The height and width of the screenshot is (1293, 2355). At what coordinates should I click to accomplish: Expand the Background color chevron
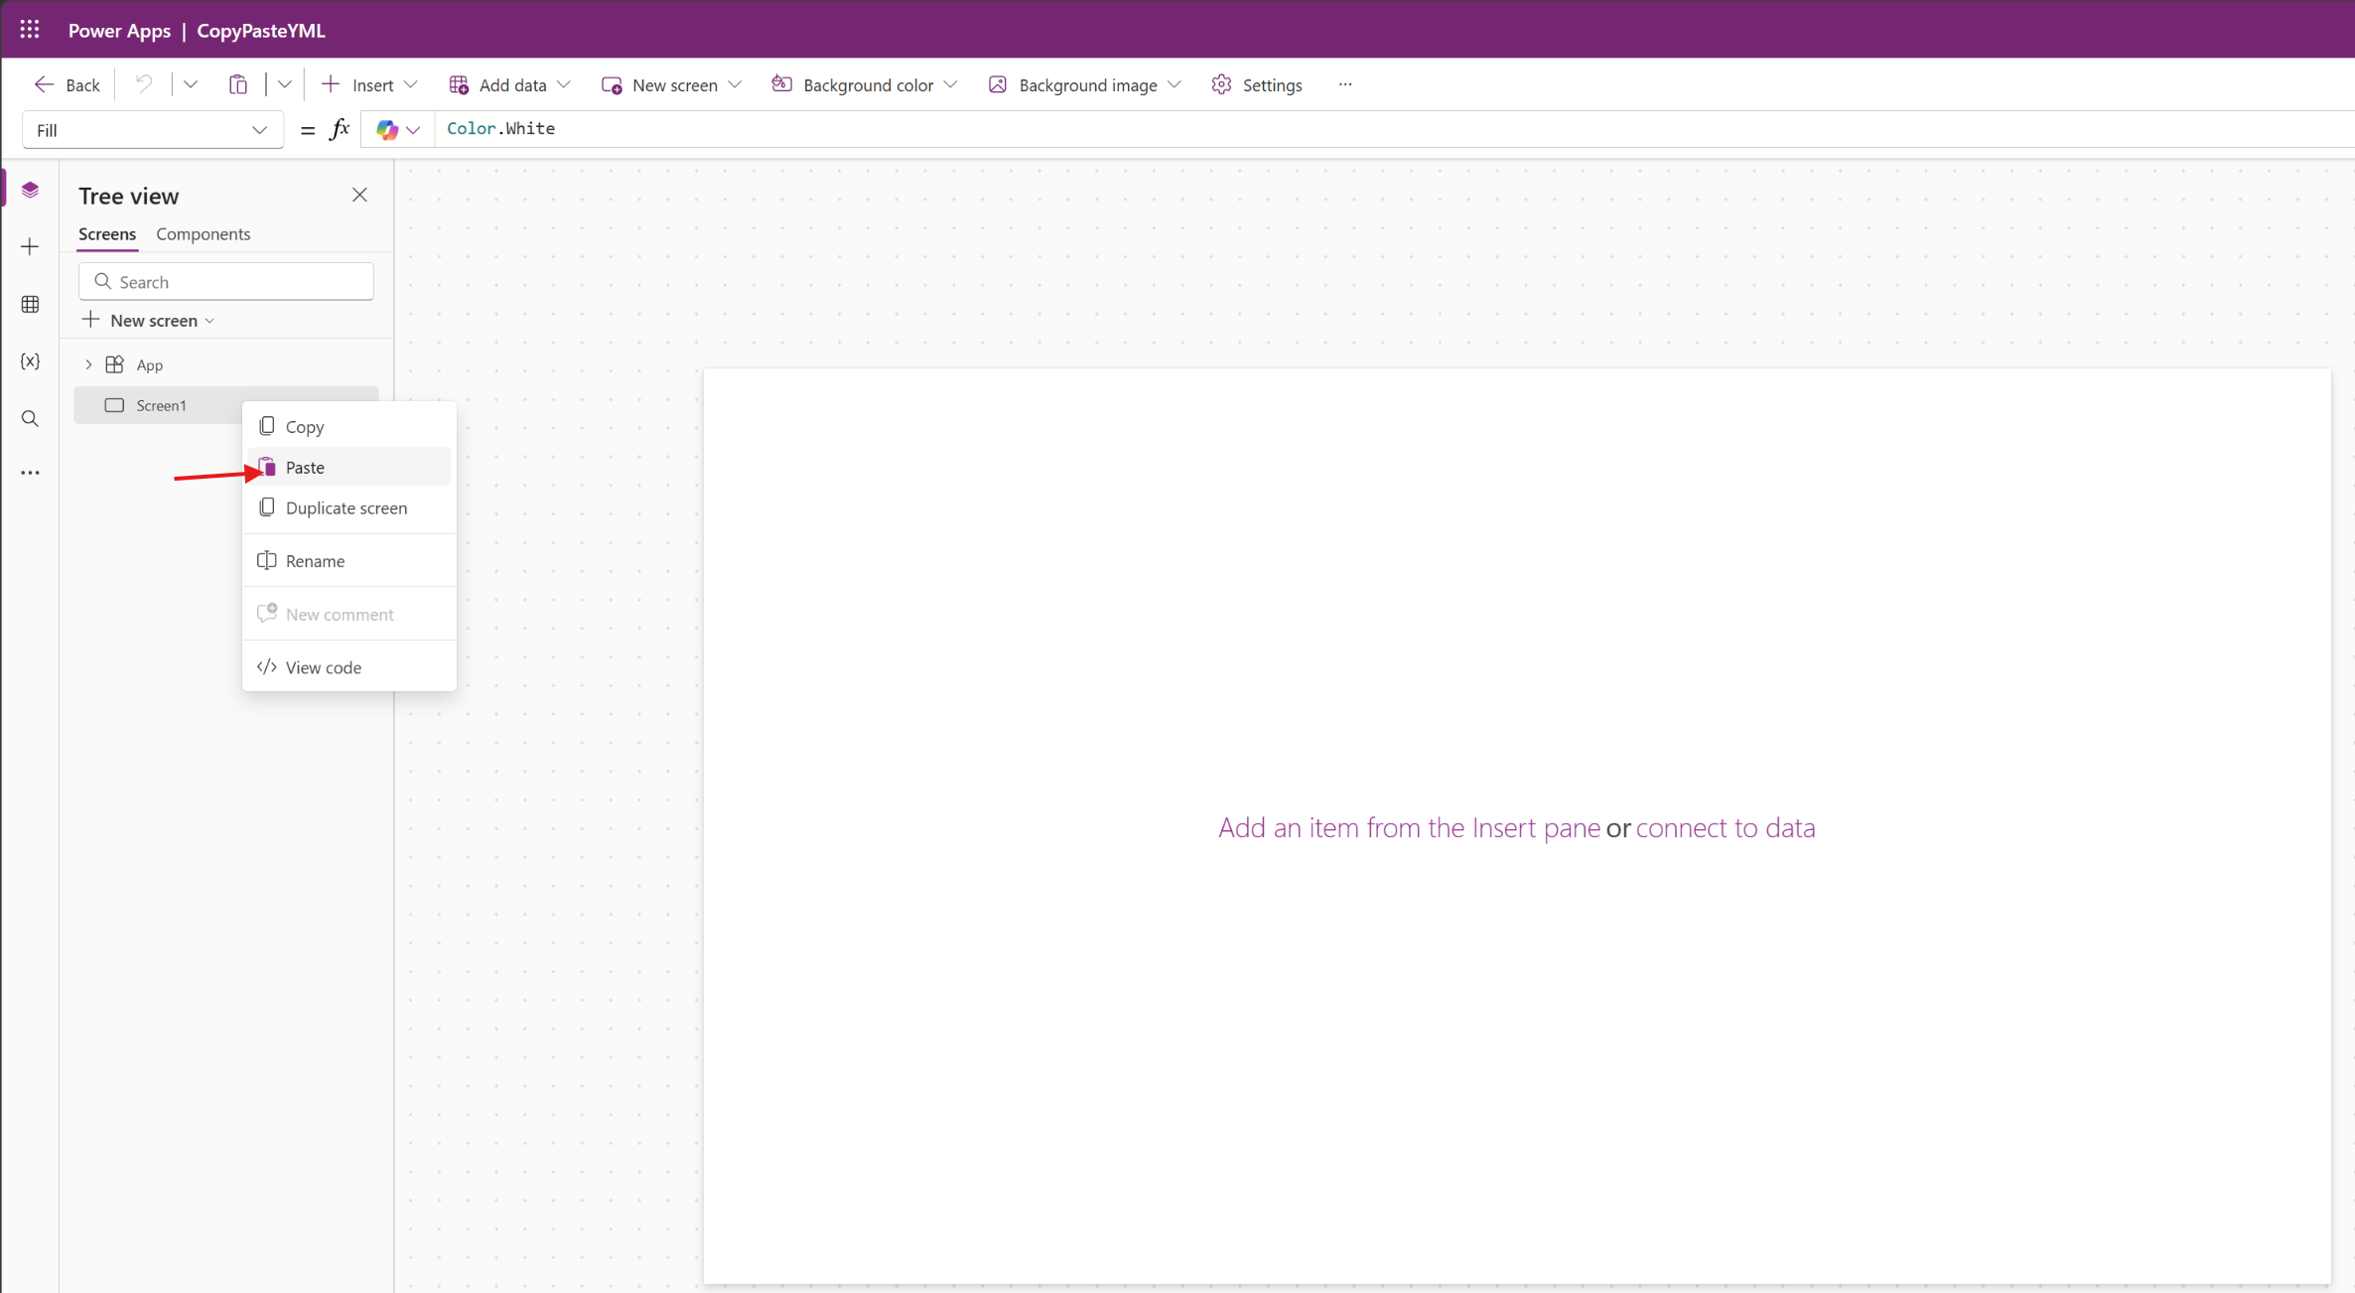click(950, 85)
